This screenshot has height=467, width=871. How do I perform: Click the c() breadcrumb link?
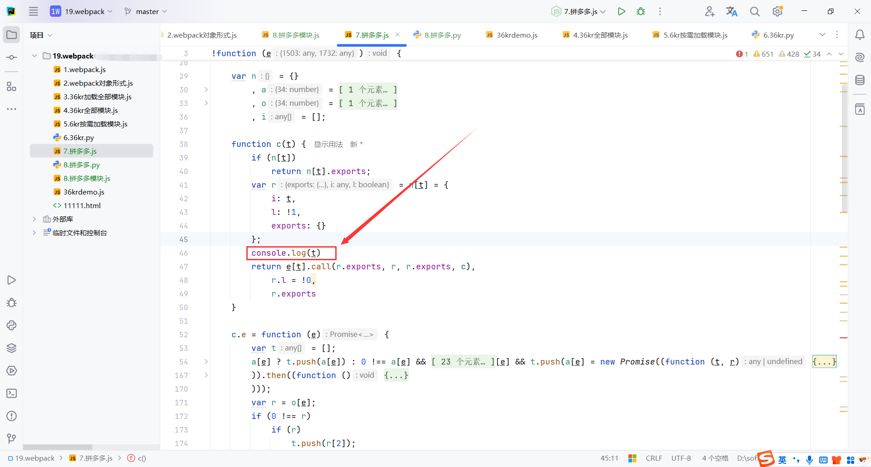141,458
